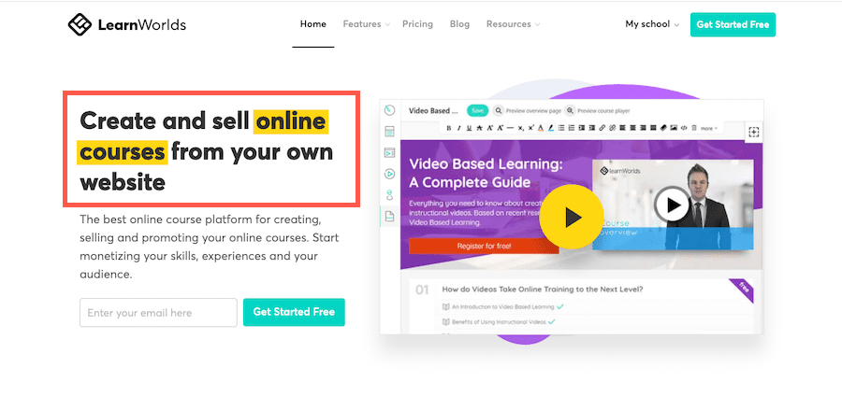
Task: Click Preview overview page magnifier
Action: (x=499, y=111)
